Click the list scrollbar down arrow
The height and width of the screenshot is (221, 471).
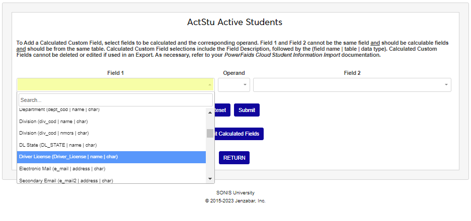(210, 178)
